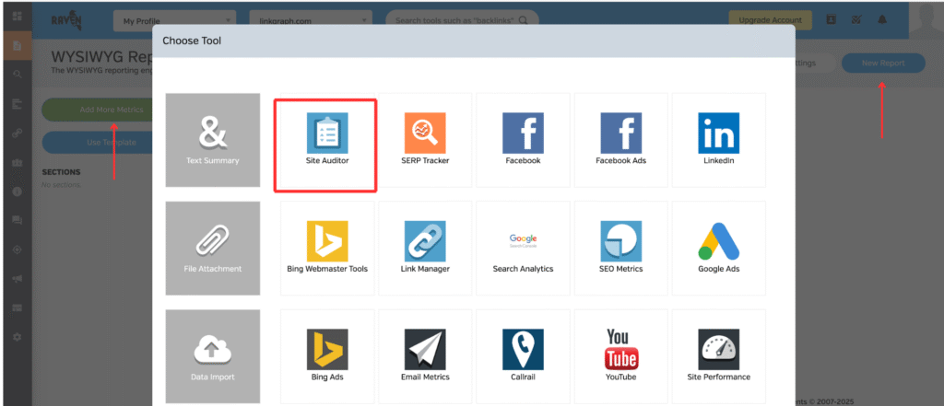944x406 pixels.
Task: Open the megaphone icon in sidebar
Action: [x=17, y=278]
